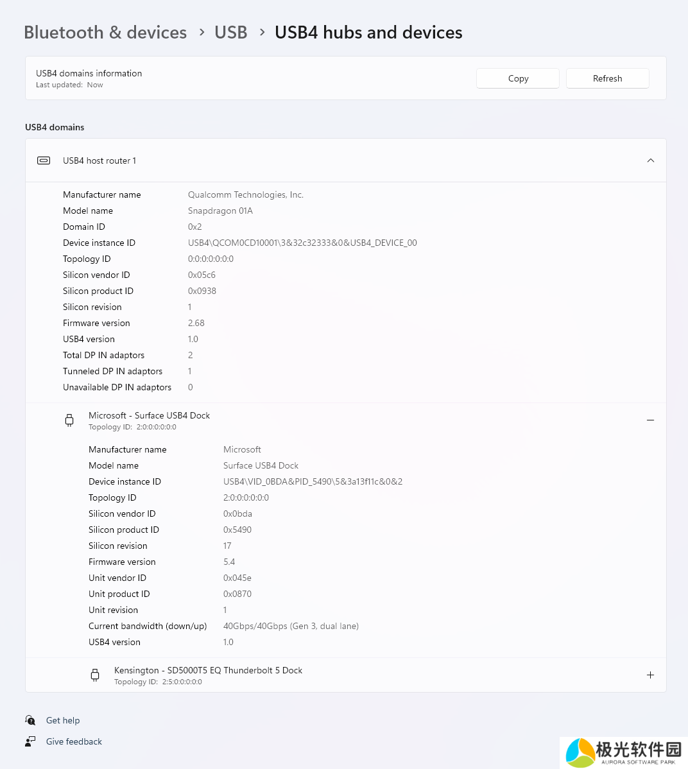Go to USB breadcrumb page
Viewport: 688px width, 769px height.
pos(231,32)
